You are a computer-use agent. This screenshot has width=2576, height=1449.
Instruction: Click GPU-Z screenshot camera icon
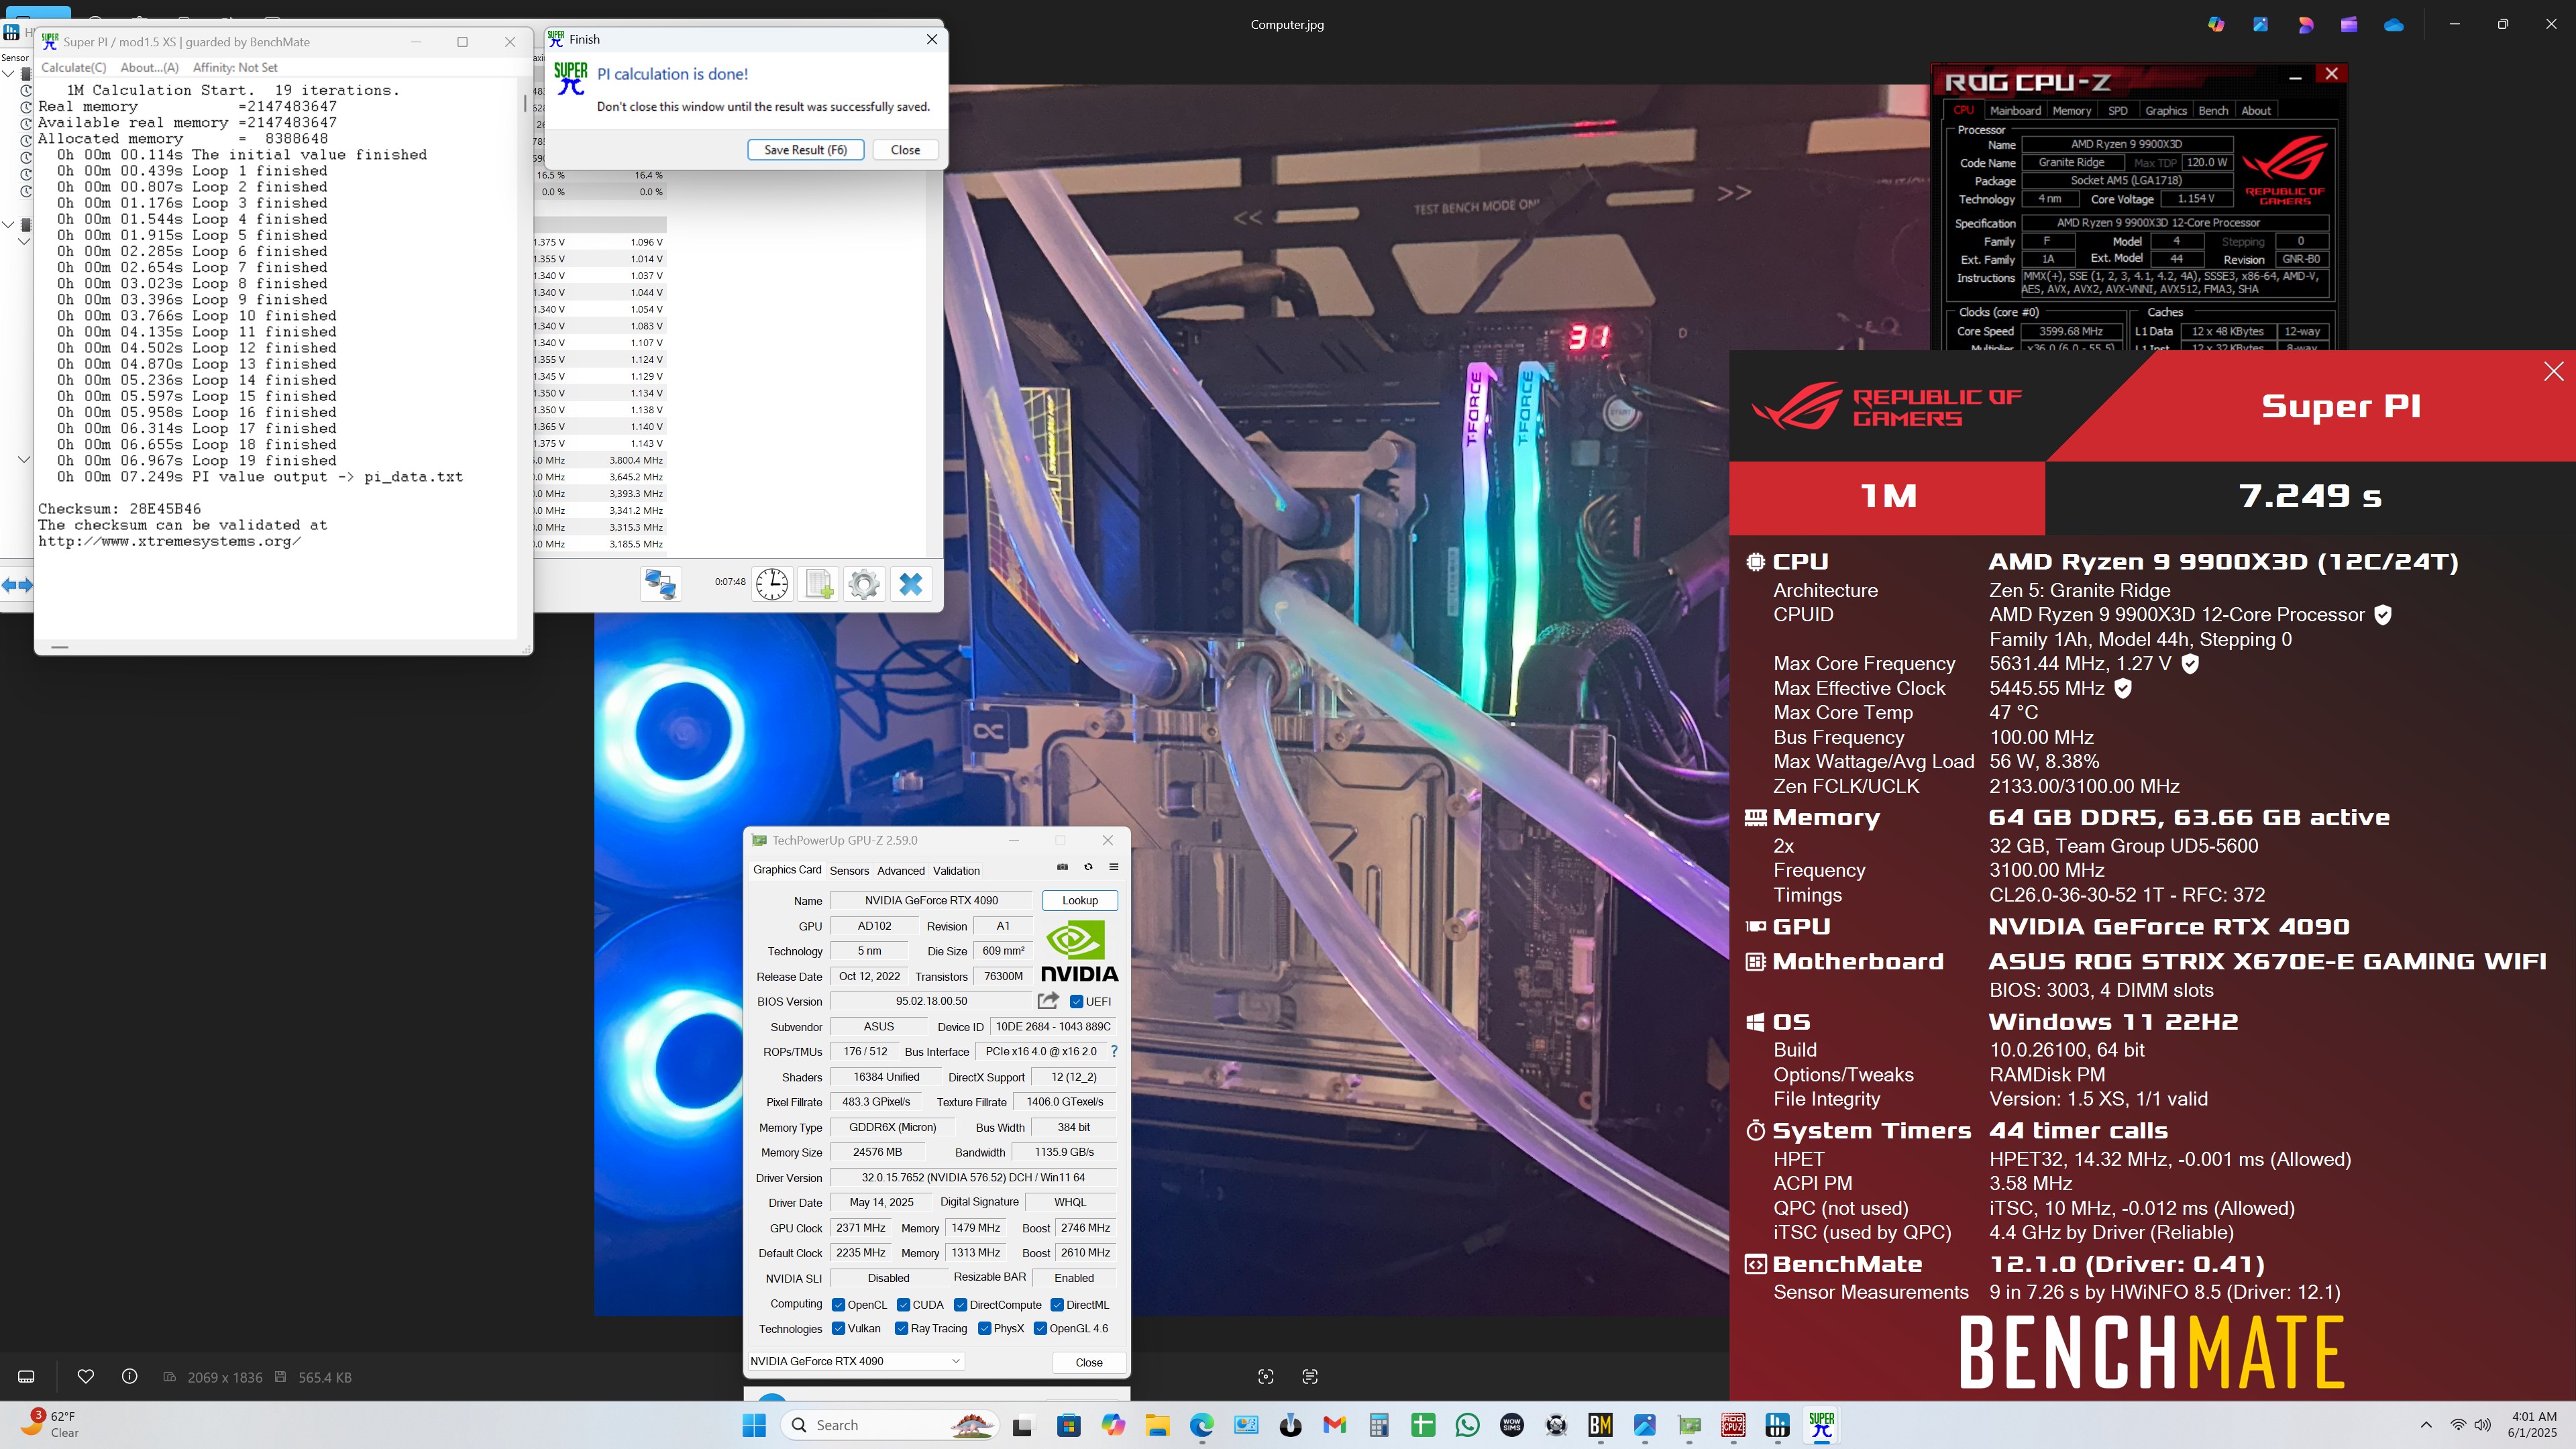coord(1062,867)
